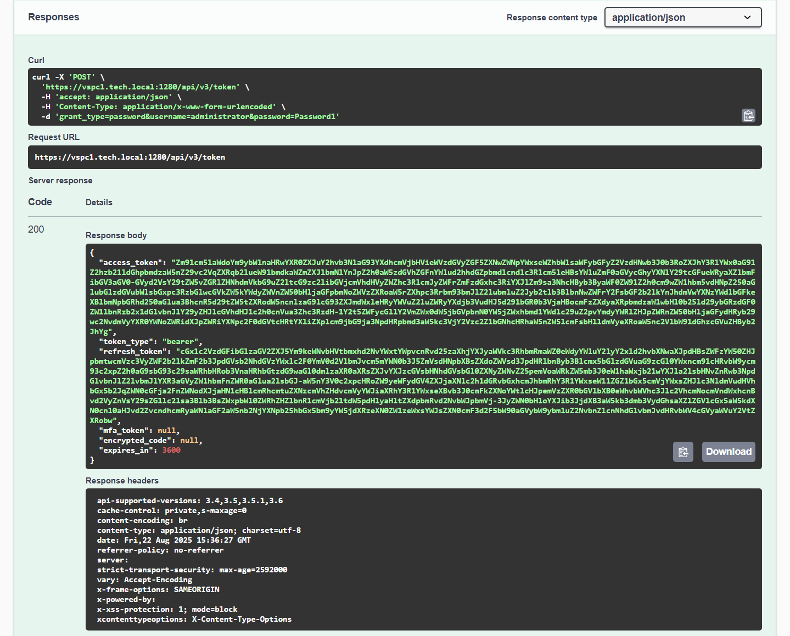
Task: Click the Responses section heading
Action: click(53, 17)
